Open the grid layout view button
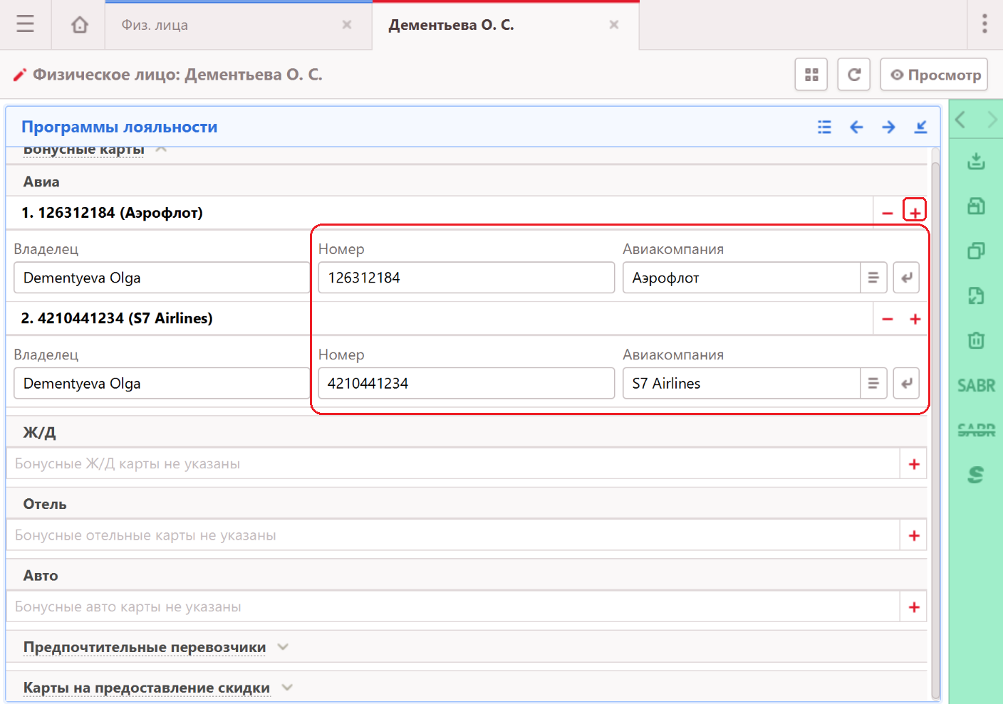 click(811, 75)
